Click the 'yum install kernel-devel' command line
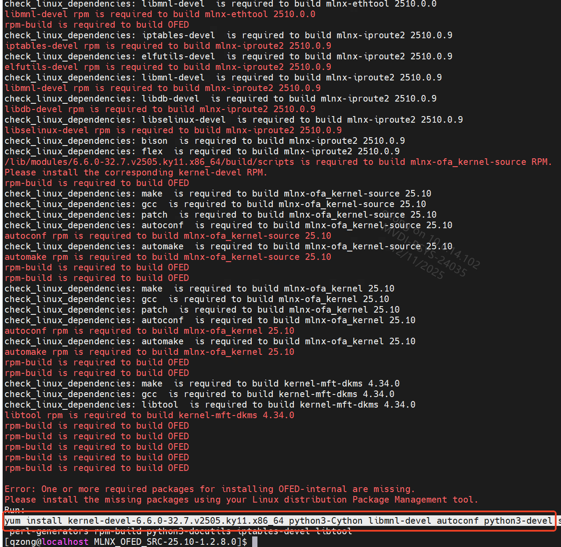Image resolution: width=561 pixels, height=547 pixels. 280,521
